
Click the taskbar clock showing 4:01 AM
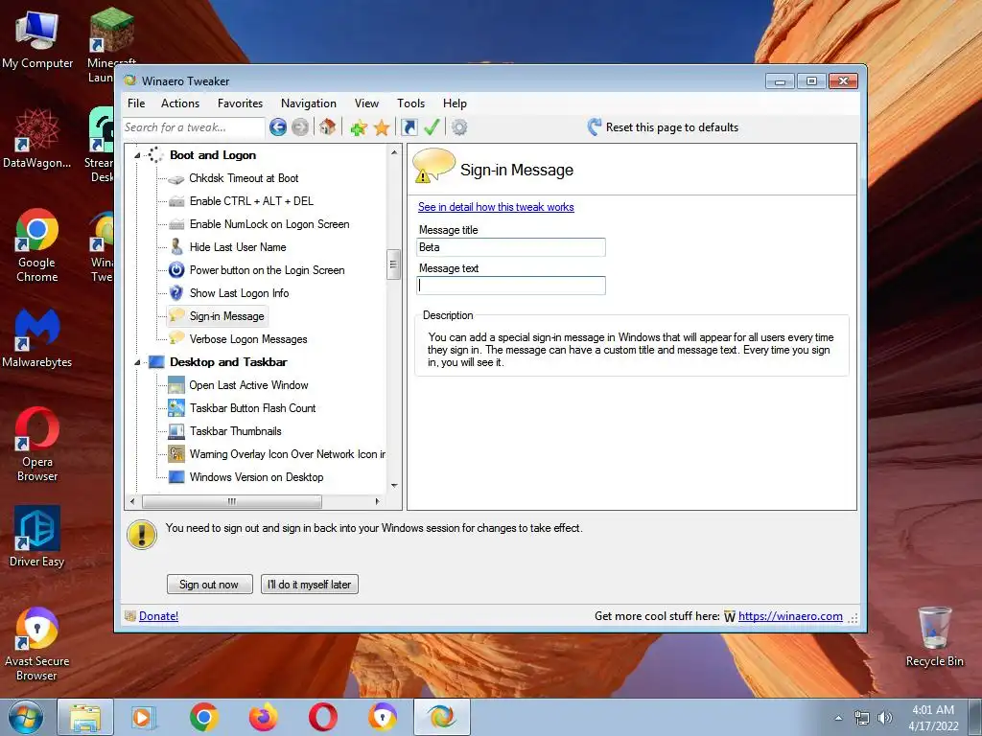(x=933, y=718)
